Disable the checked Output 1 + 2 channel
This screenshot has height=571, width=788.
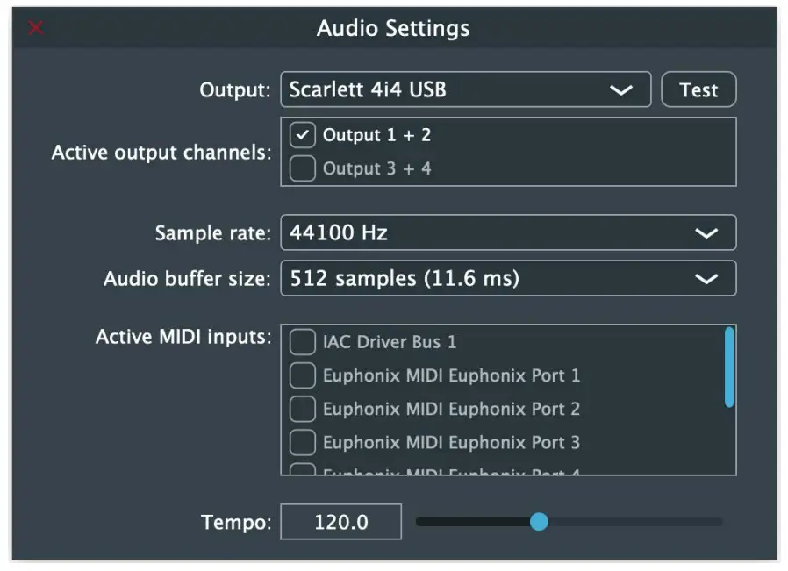302,135
